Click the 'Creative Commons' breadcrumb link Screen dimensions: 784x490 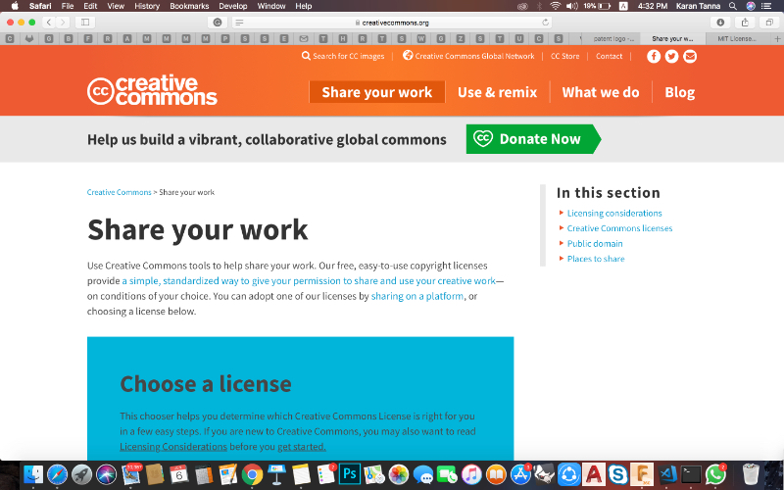pyautogui.click(x=119, y=192)
